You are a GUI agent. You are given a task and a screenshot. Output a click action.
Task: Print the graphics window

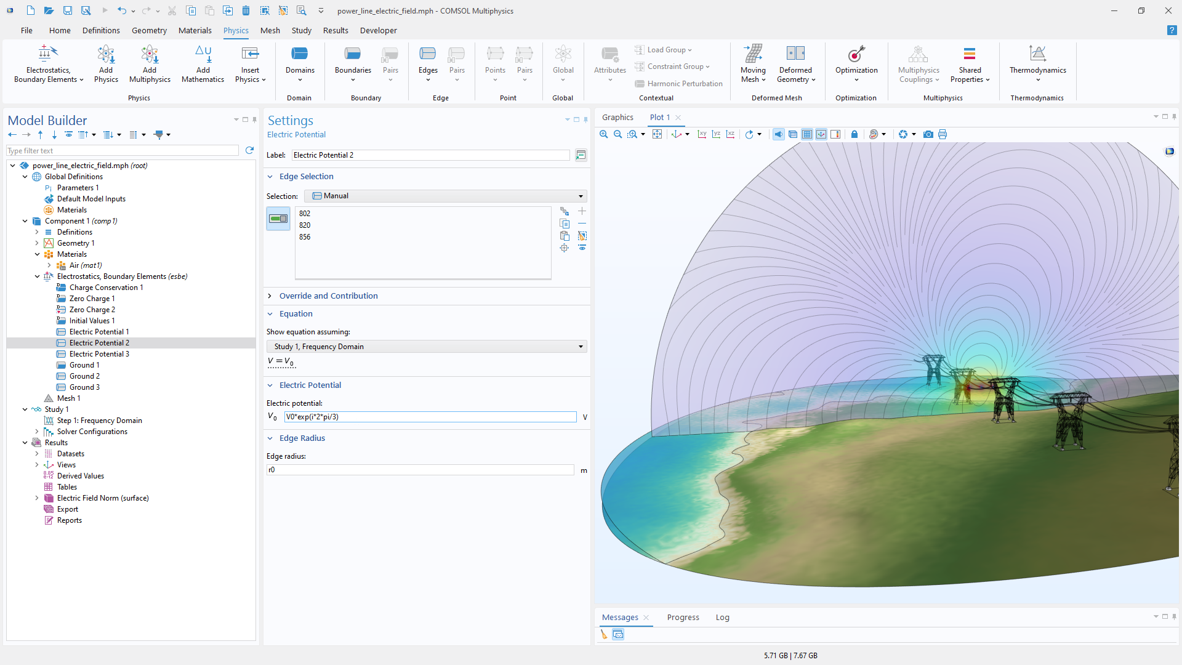tap(943, 134)
